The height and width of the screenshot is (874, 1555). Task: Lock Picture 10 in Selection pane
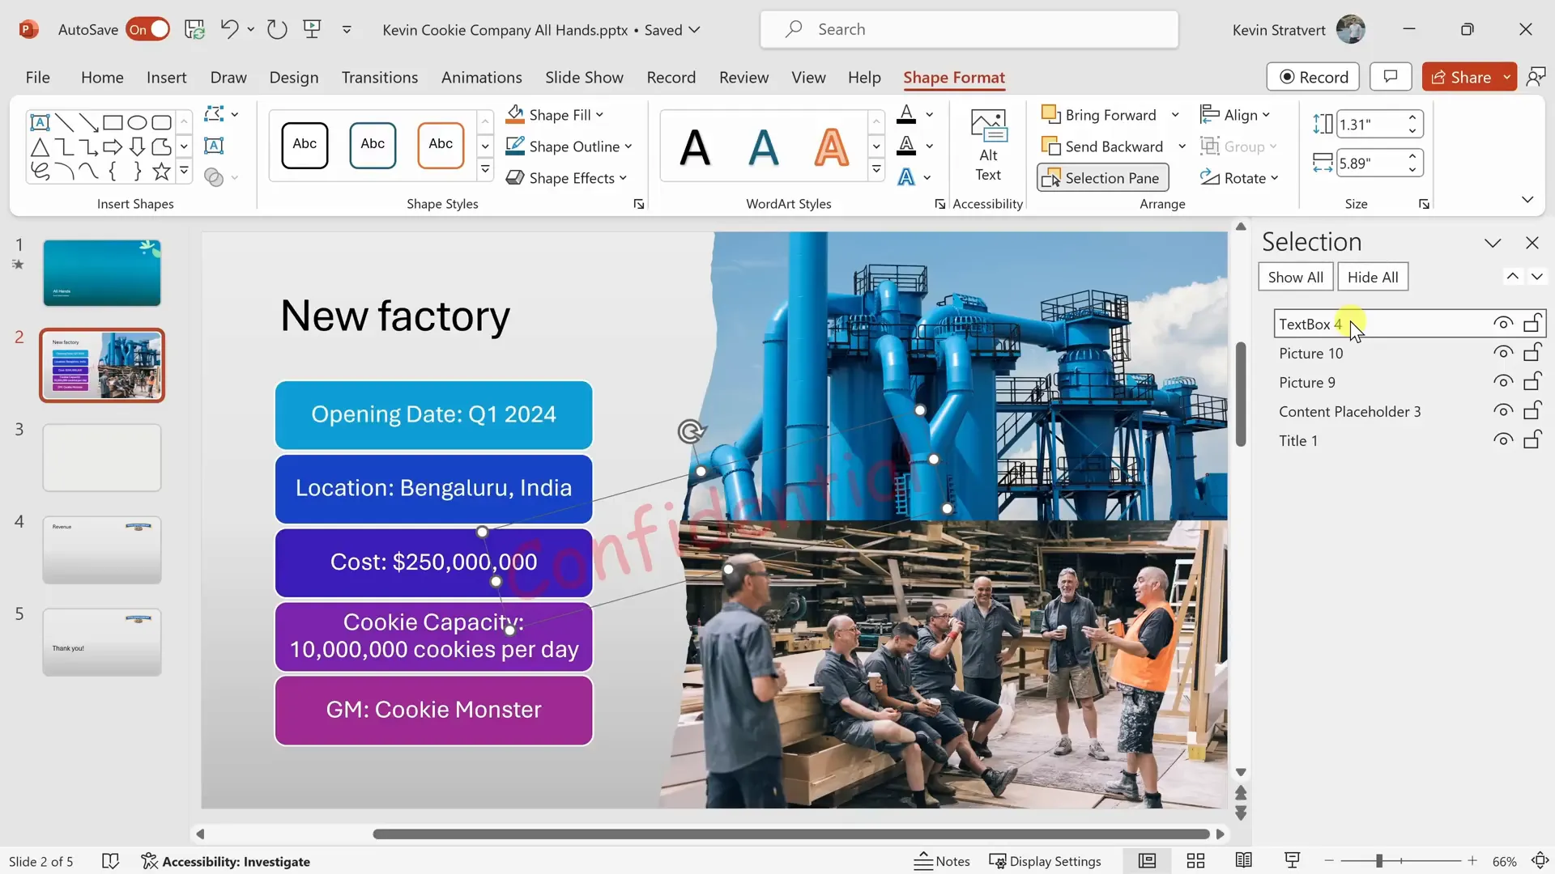(x=1532, y=352)
